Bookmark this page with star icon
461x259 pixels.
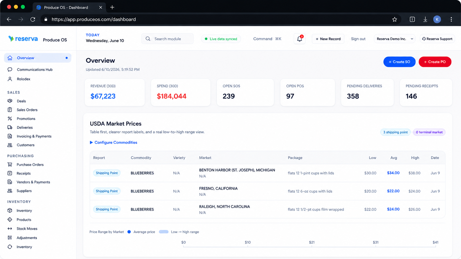coord(395,19)
